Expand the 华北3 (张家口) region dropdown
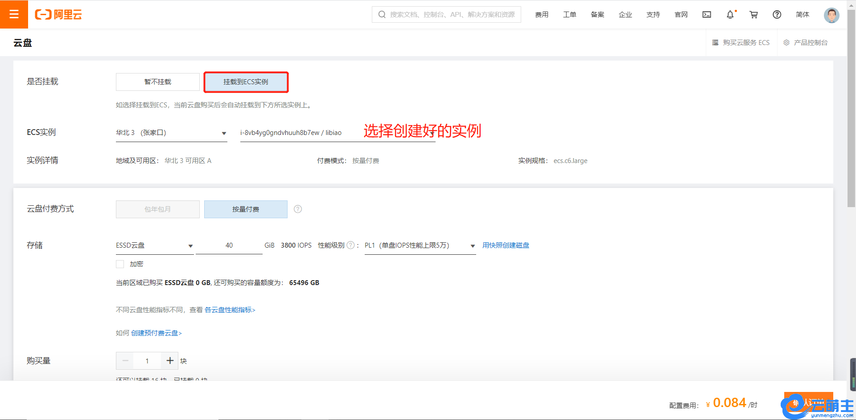 click(x=171, y=133)
